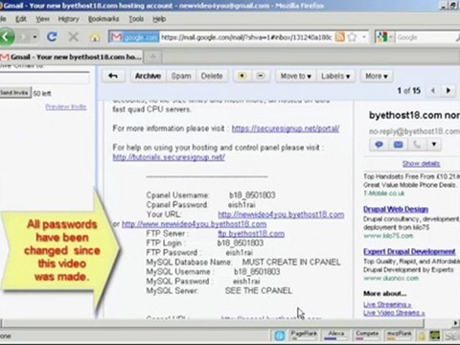
Task: Open the contact options dropdown arrow
Action: pyautogui.click(x=434, y=145)
